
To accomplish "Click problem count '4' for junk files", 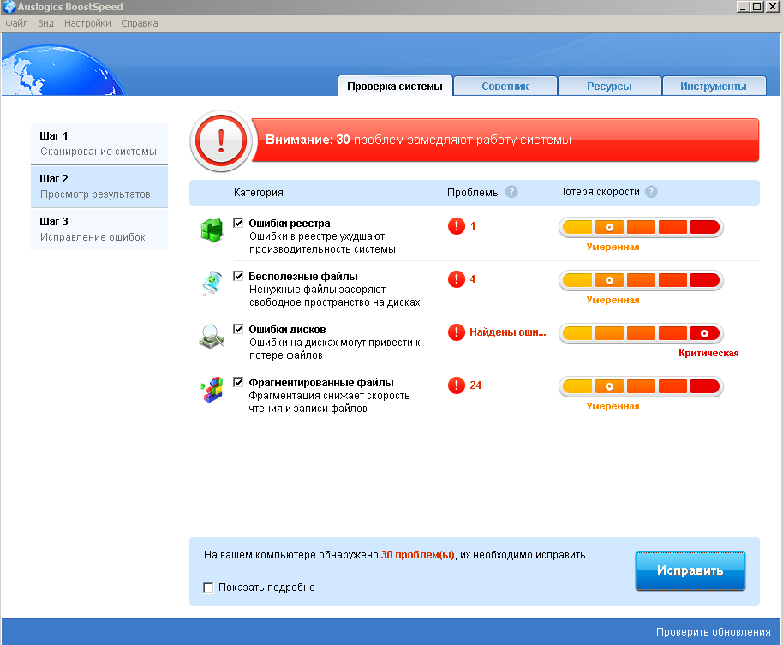I will tap(473, 279).
